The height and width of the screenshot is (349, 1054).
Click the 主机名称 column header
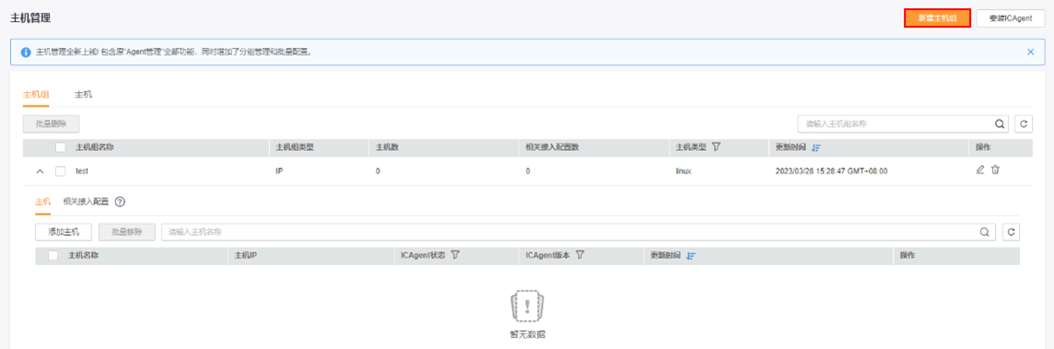pos(83,255)
